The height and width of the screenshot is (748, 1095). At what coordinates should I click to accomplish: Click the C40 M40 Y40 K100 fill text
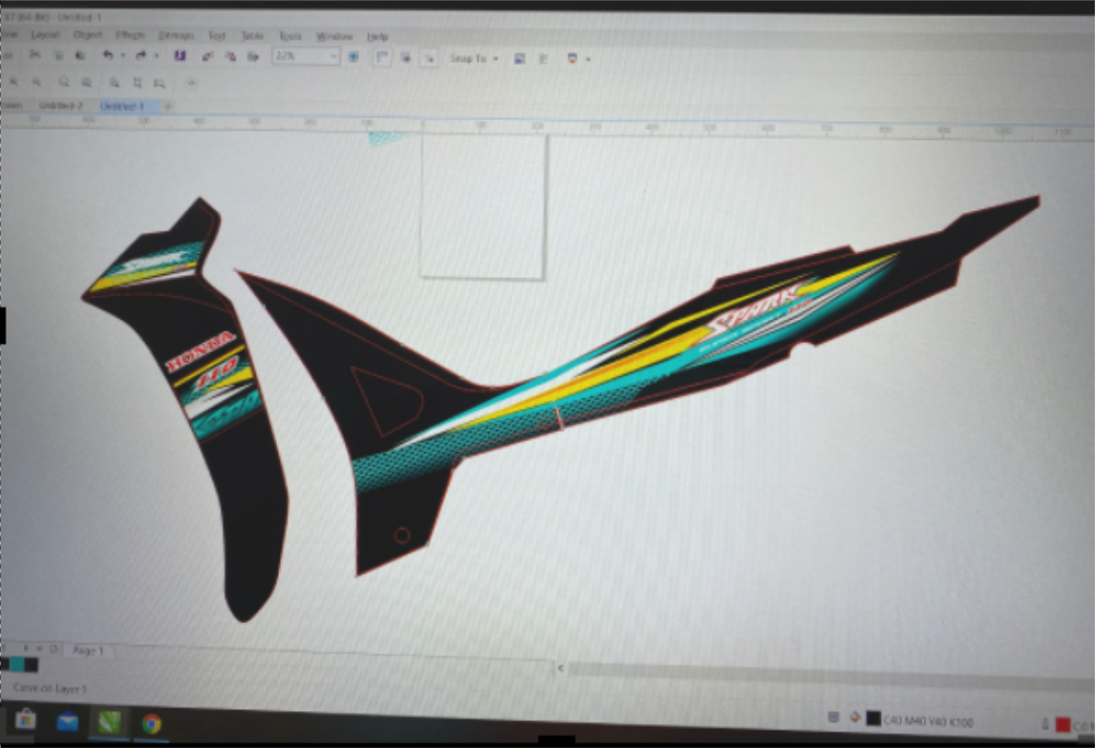point(928,721)
